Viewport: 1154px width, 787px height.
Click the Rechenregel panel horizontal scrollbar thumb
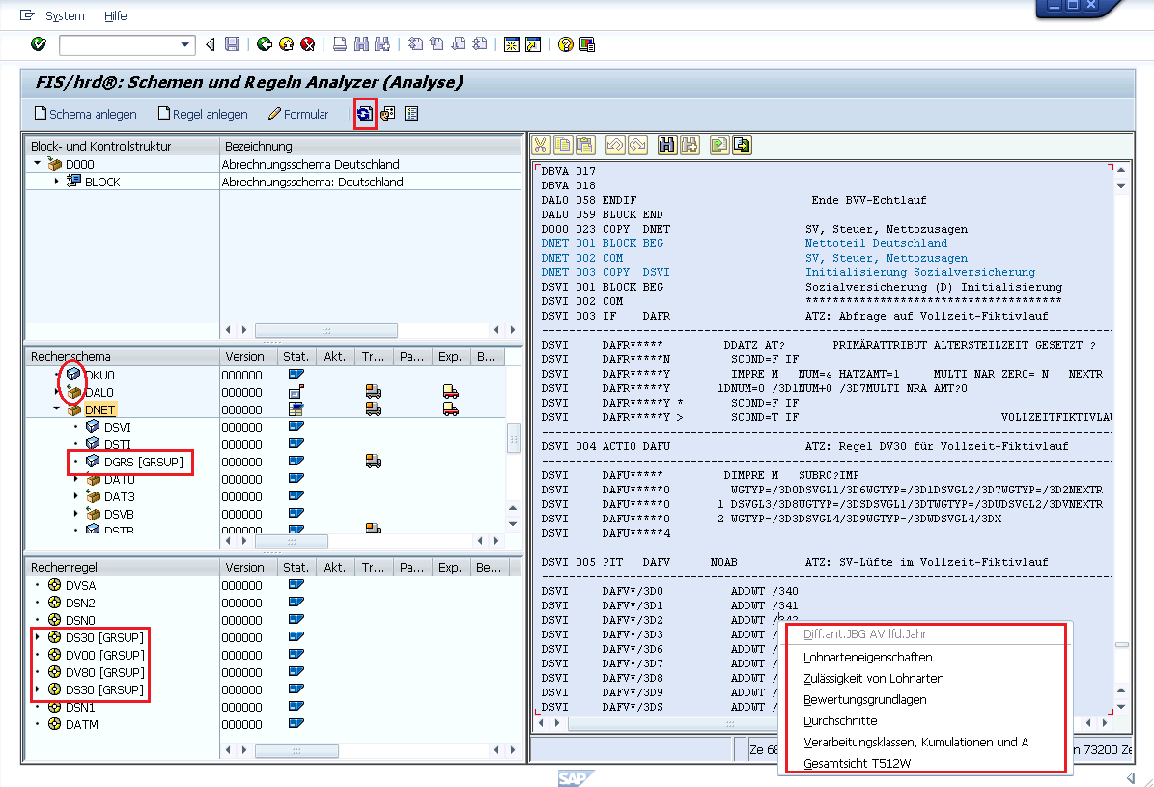click(x=296, y=751)
